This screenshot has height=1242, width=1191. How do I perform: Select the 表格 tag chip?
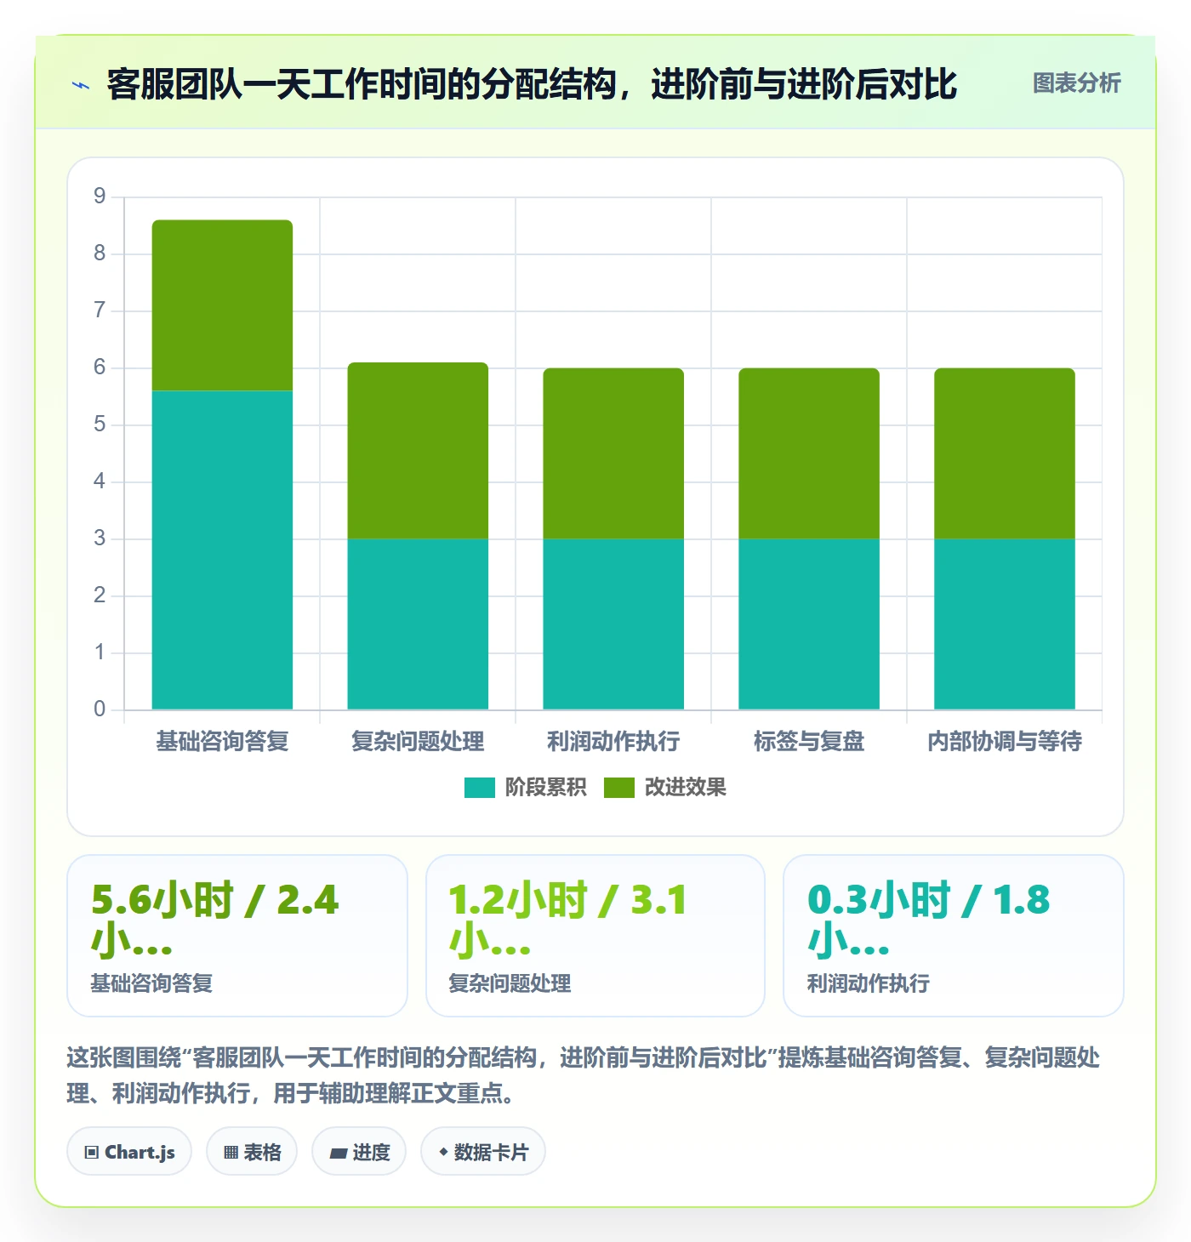tap(252, 1152)
